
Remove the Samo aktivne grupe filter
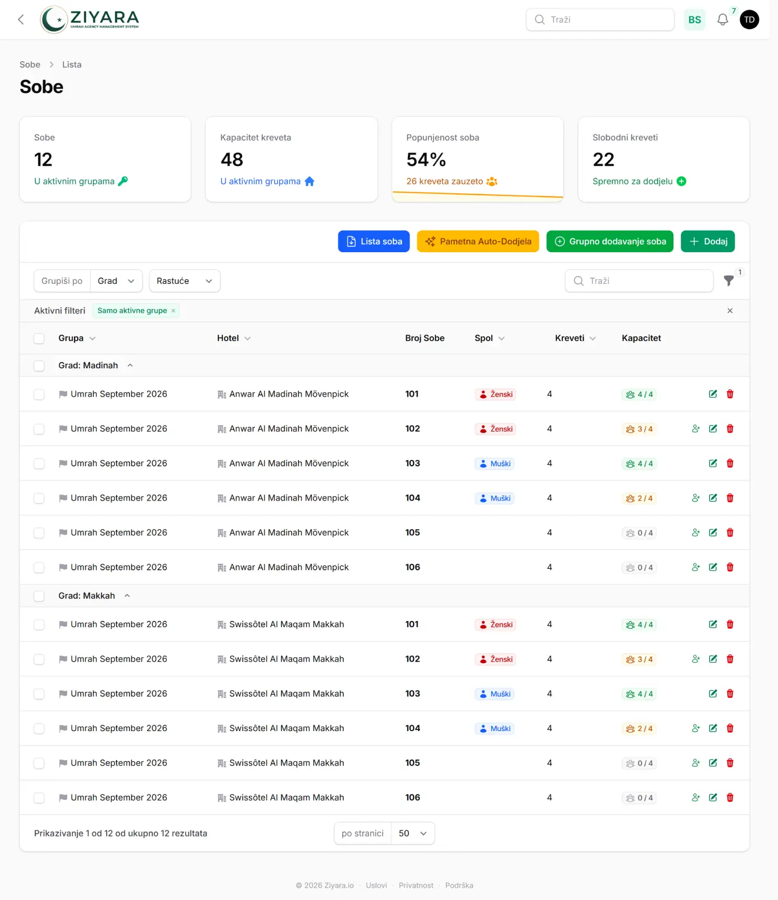click(173, 311)
